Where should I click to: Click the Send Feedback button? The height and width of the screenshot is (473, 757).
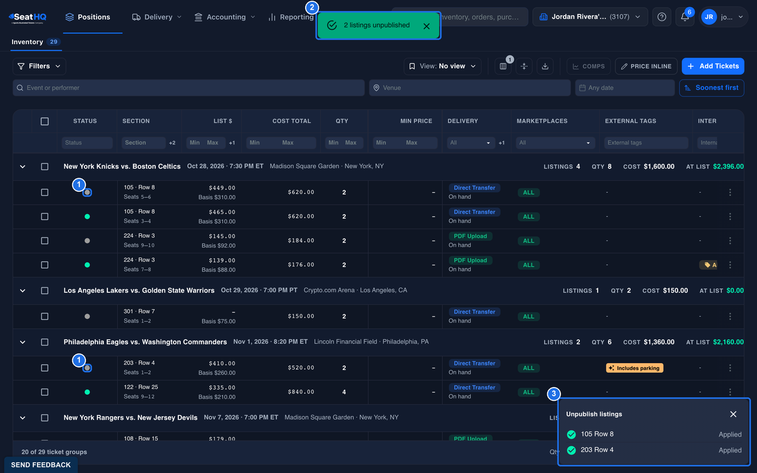pyautogui.click(x=41, y=465)
